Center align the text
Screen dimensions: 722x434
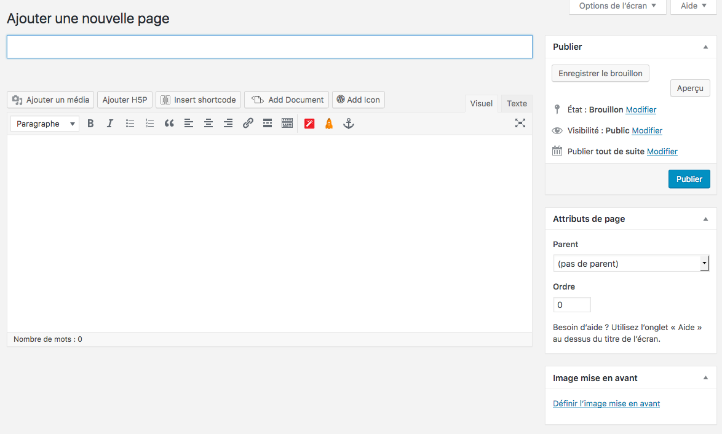[208, 124]
